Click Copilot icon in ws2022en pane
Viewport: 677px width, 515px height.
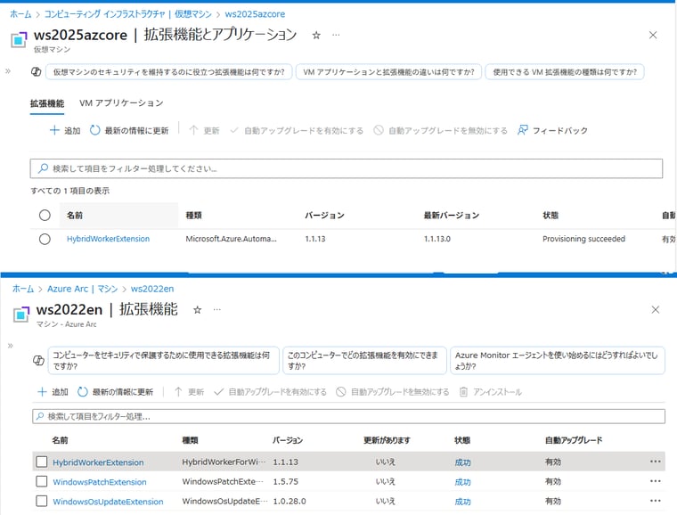39,361
